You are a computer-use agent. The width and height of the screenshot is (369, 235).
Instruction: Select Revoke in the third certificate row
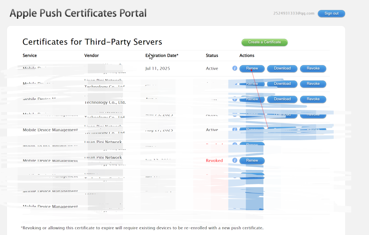pyautogui.click(x=313, y=99)
